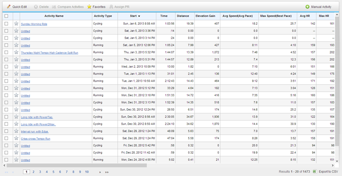Click the Assign PR icon
The width and height of the screenshot is (342, 176).
click(111, 7)
